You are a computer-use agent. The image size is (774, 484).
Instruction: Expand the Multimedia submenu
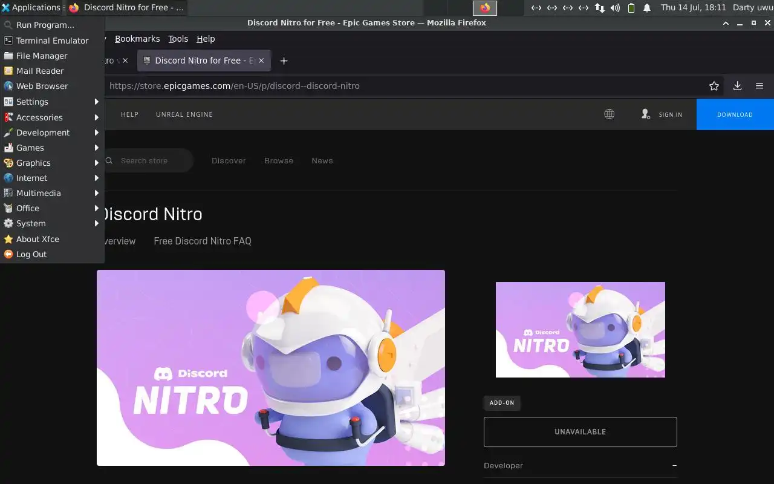pyautogui.click(x=52, y=193)
